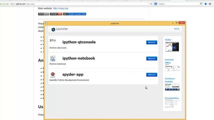The image size is (214, 120).
Task: Bookmark the page with star icon
Action: click(x=206, y=4)
